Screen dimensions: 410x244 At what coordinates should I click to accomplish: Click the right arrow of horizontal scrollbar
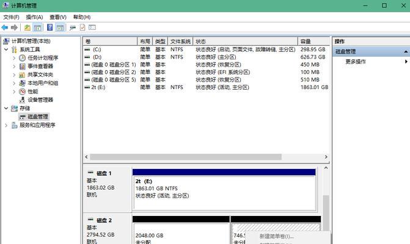point(326,157)
